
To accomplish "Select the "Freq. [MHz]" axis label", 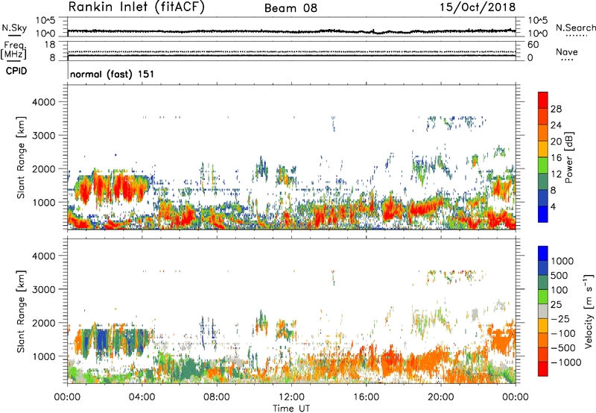I will coord(13,51).
